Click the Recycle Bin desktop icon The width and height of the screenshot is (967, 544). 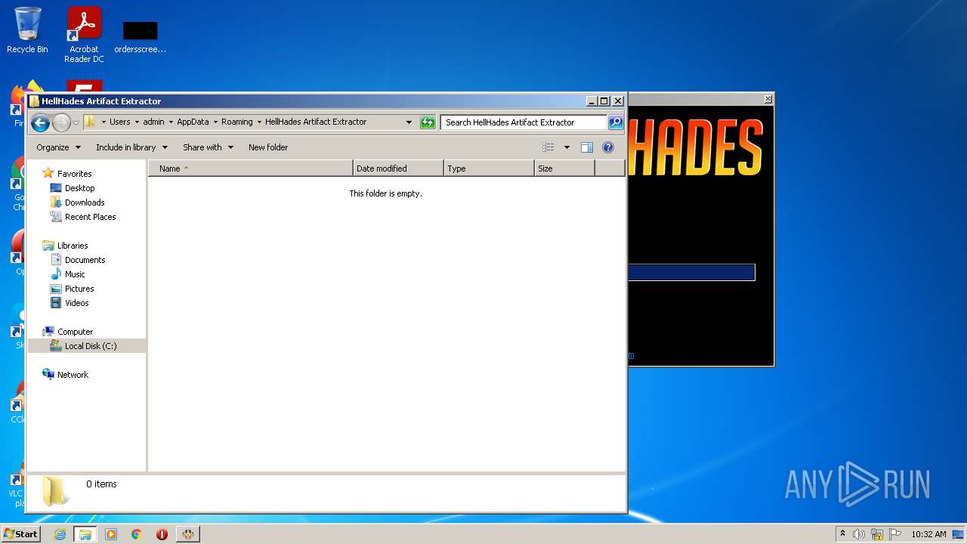point(27,31)
